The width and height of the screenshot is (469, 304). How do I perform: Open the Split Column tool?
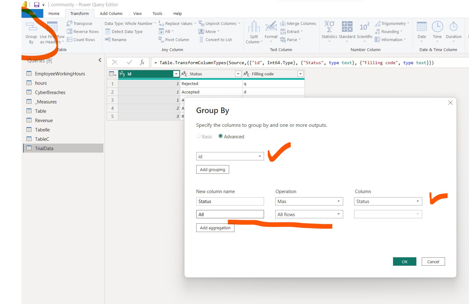click(x=254, y=32)
